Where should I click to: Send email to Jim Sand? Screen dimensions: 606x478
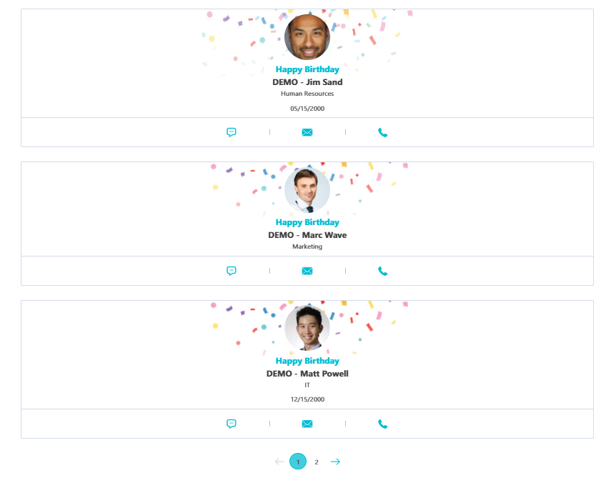coord(307,133)
